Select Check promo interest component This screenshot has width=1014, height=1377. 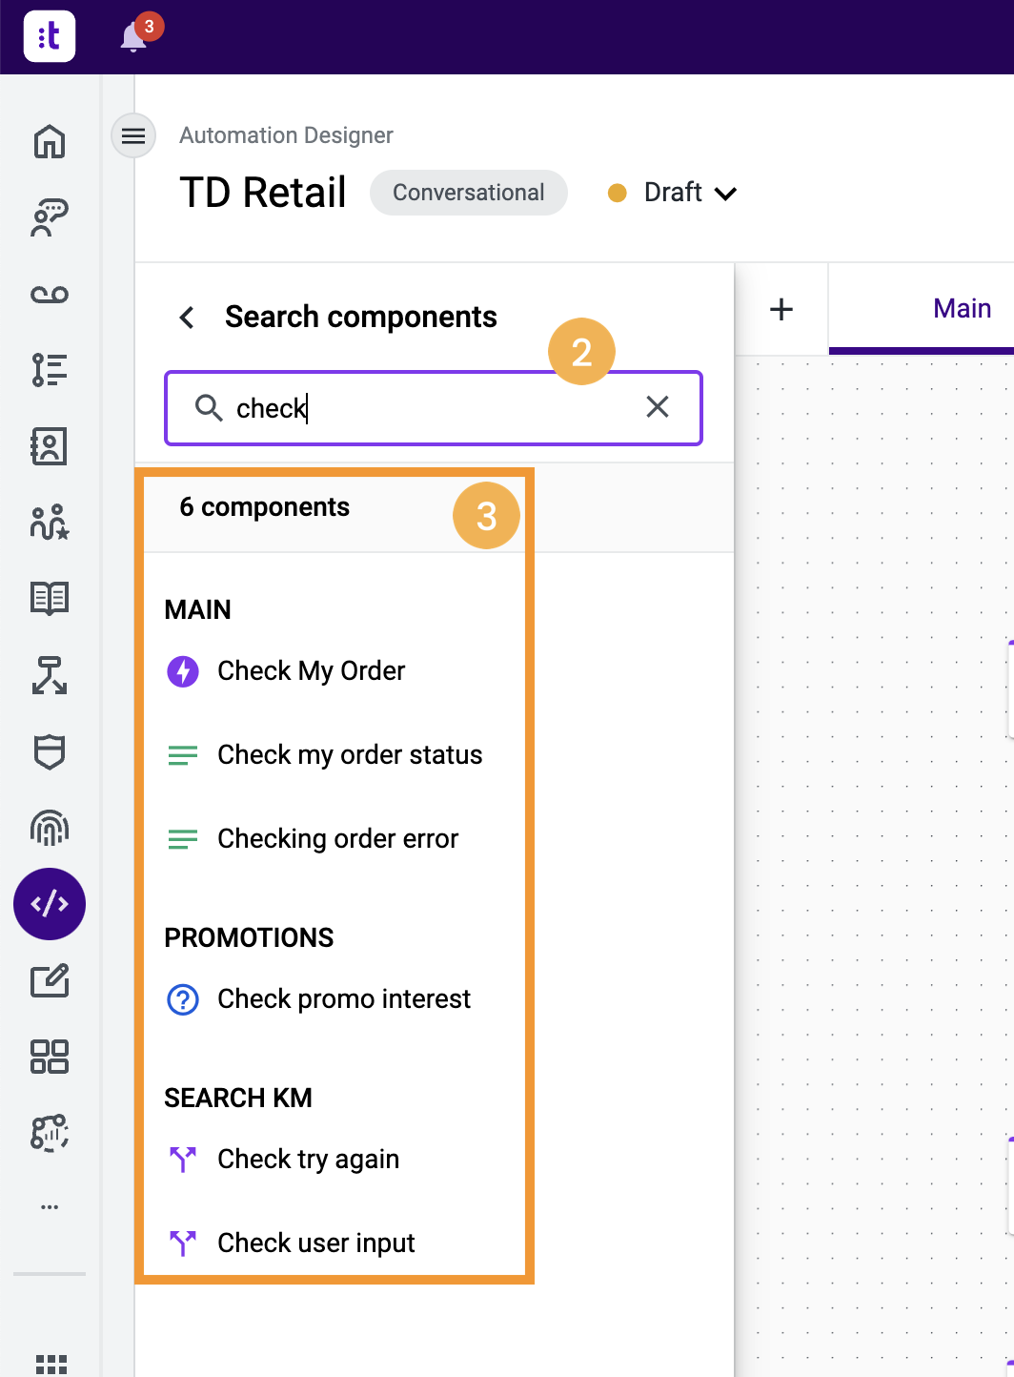(343, 999)
